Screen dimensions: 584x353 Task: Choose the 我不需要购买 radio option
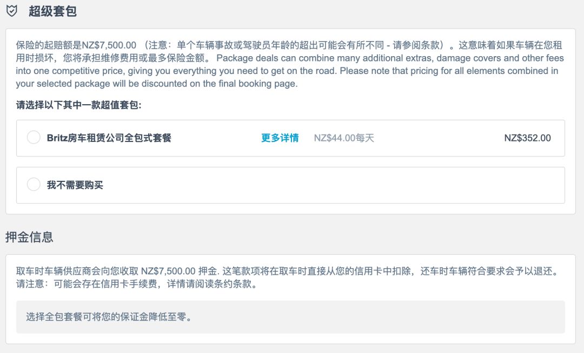coord(34,184)
